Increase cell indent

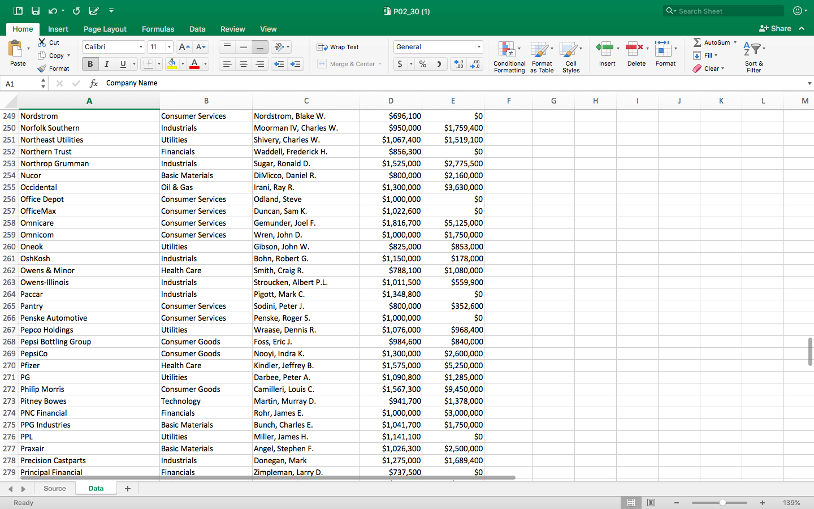point(295,64)
